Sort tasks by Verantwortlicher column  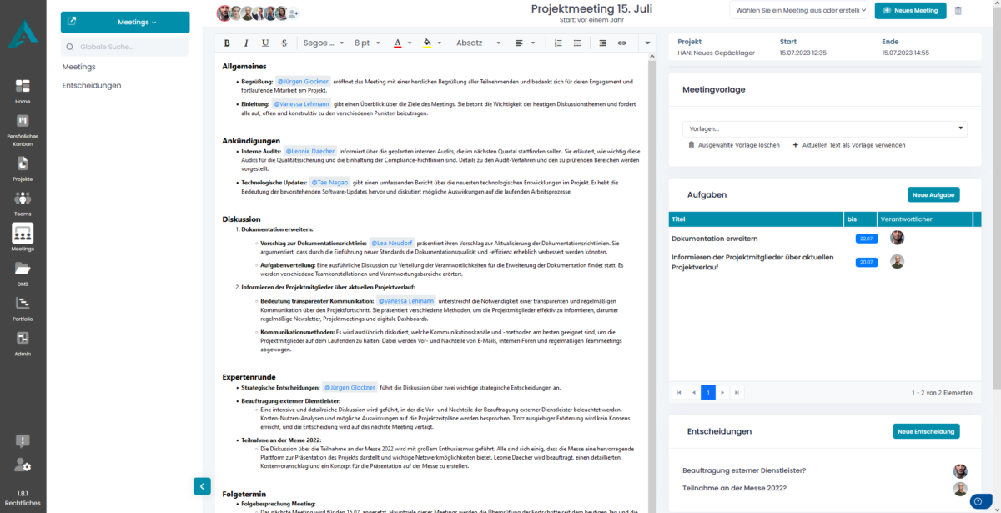(924, 219)
